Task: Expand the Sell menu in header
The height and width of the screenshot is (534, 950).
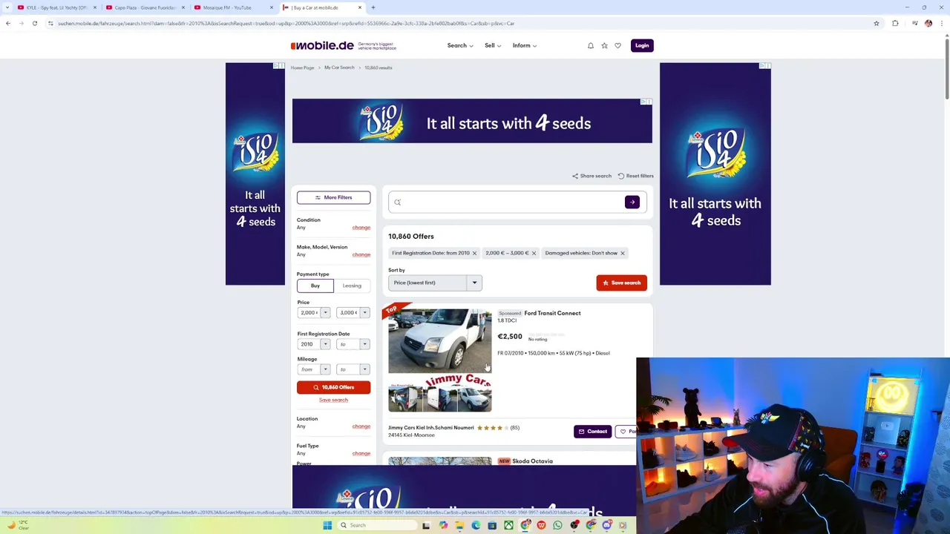Action: pos(492,45)
